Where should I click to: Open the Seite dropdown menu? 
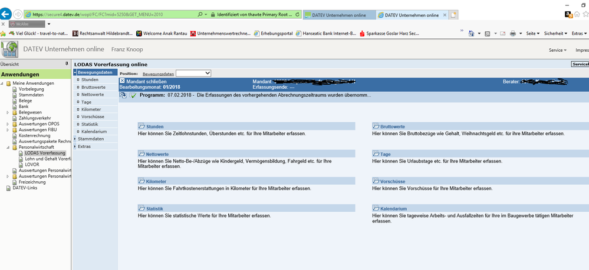532,34
